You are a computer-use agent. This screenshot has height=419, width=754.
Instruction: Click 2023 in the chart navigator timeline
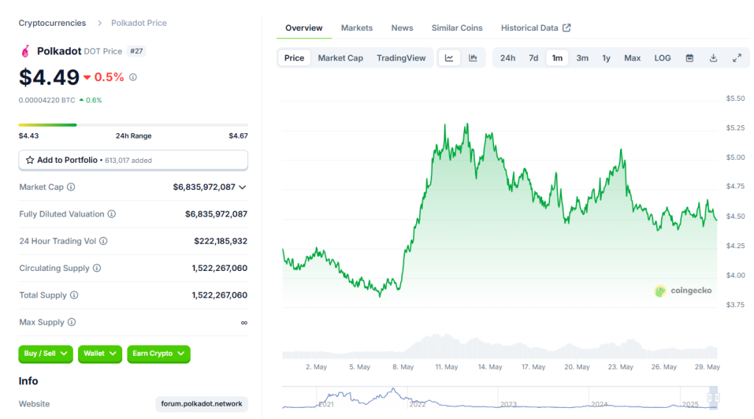(508, 404)
